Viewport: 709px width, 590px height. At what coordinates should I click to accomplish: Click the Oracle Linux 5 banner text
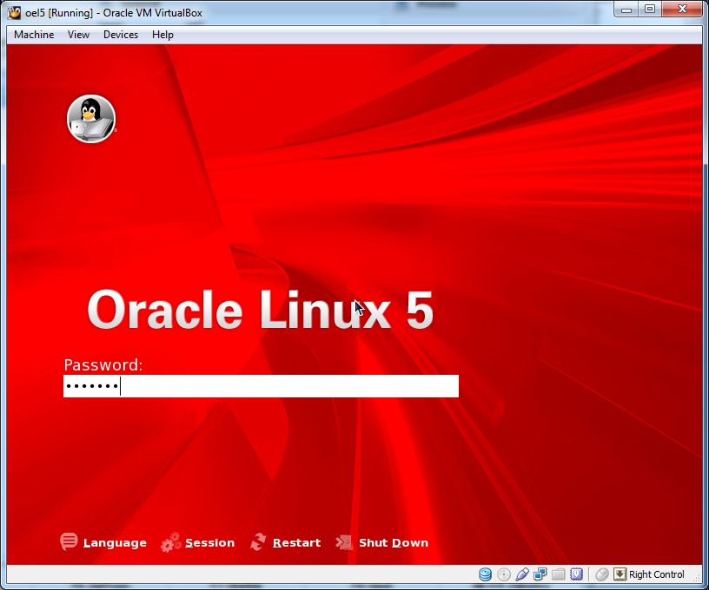261,310
